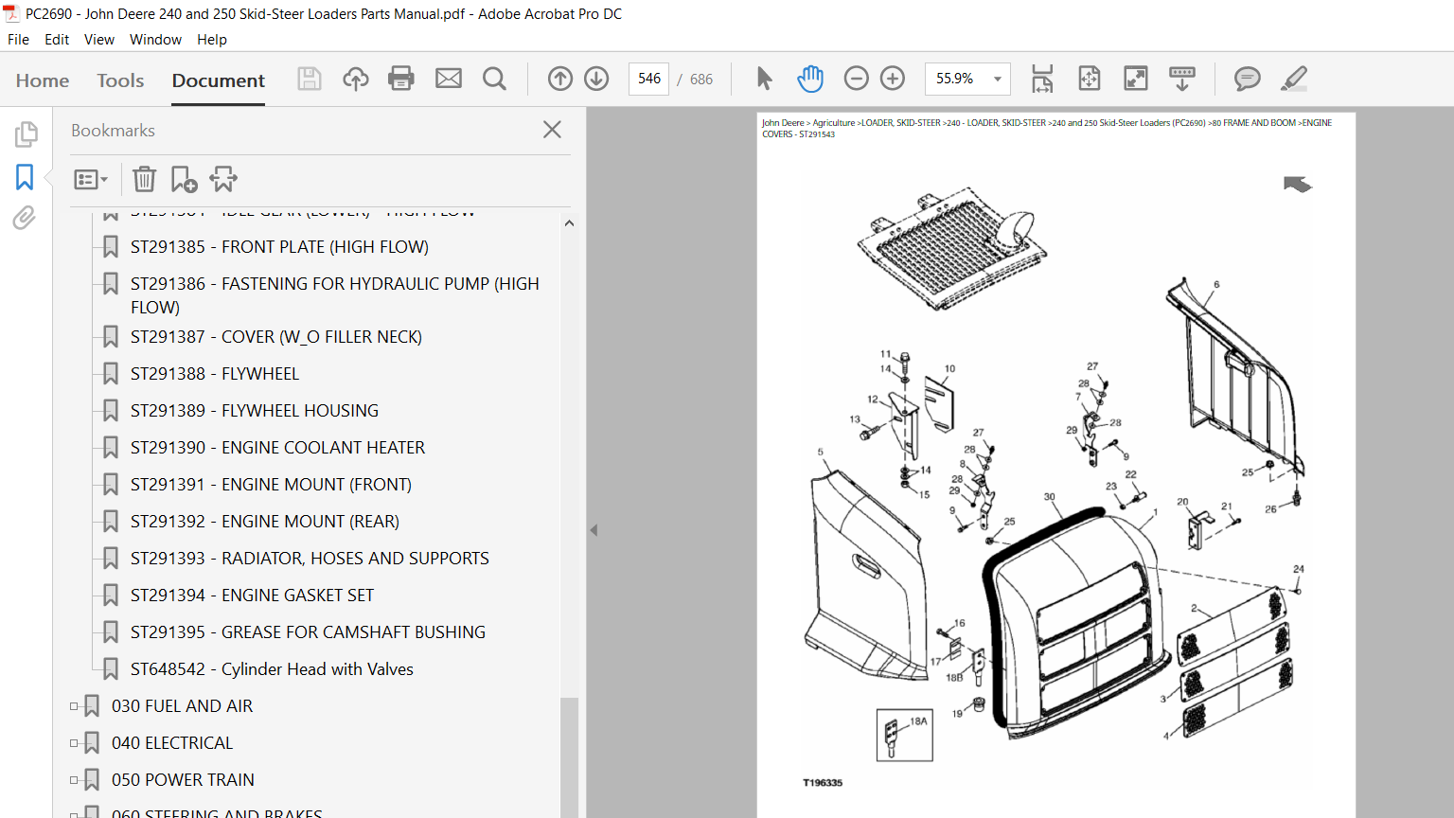The height and width of the screenshot is (818, 1454).
Task: Select the highlight pen tool
Action: click(1294, 79)
